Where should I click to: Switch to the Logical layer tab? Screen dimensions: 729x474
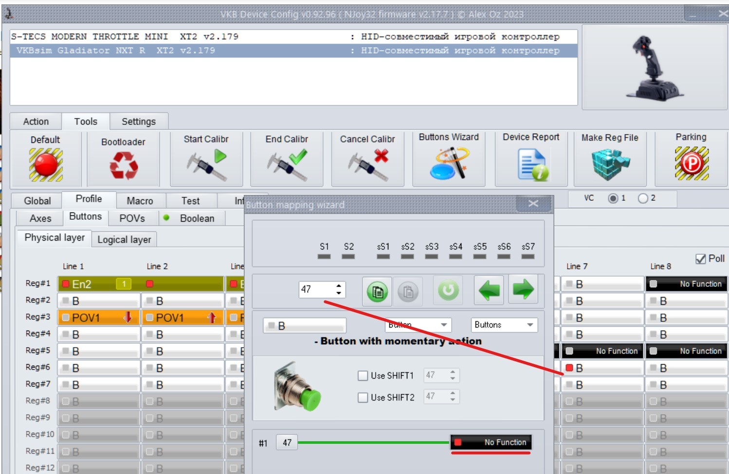[x=124, y=239]
